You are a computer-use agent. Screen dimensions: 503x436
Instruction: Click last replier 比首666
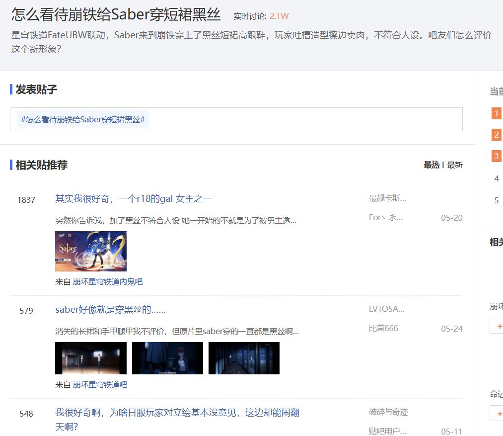(383, 328)
